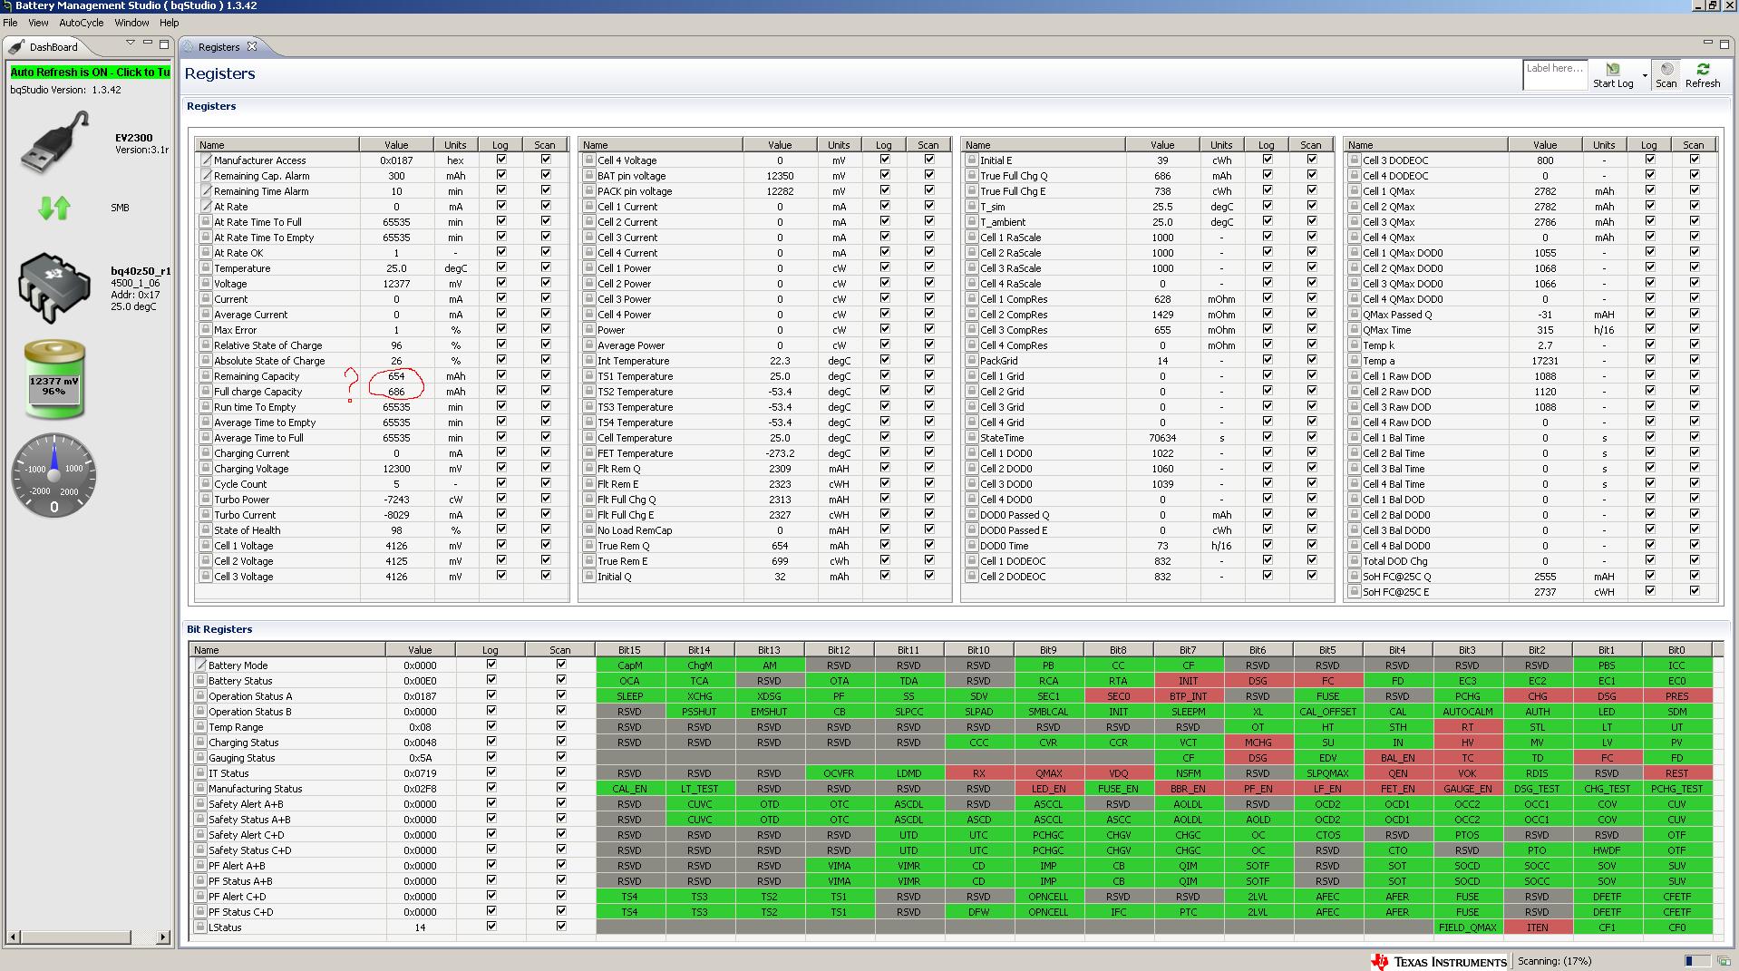1739x971 pixels.
Task: Select the bq40z50 chip device icon
Action: click(54, 288)
